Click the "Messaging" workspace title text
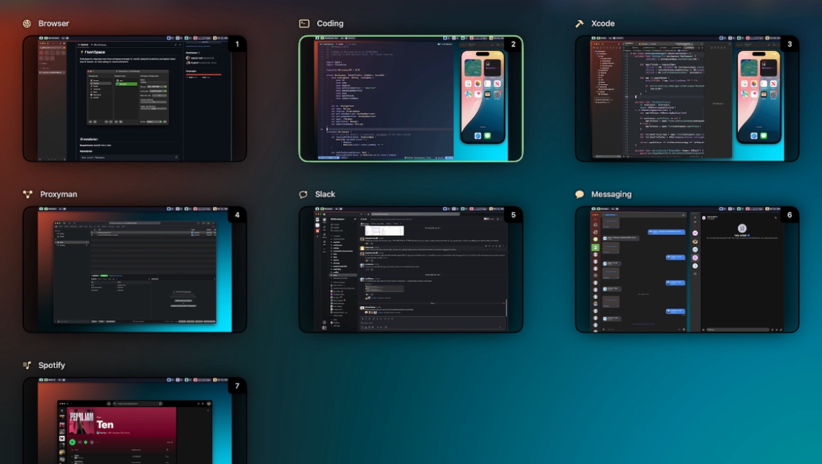The width and height of the screenshot is (822, 464). click(611, 195)
